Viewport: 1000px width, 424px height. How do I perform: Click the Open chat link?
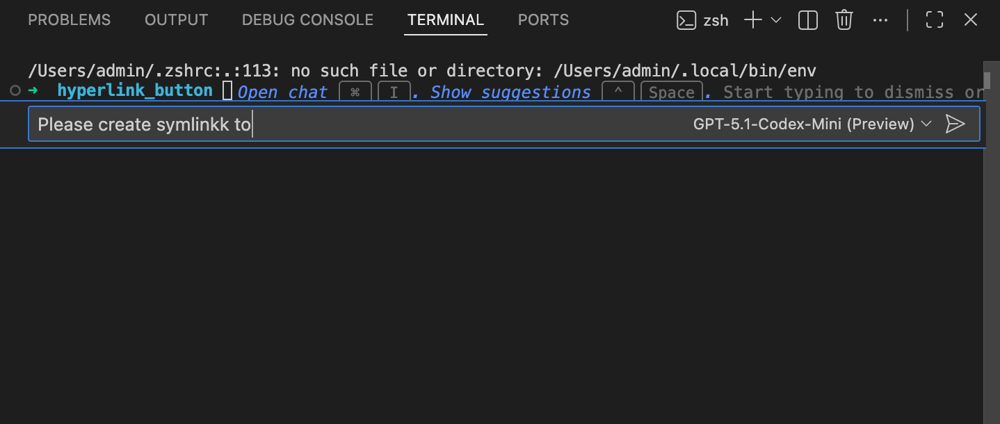pos(282,92)
